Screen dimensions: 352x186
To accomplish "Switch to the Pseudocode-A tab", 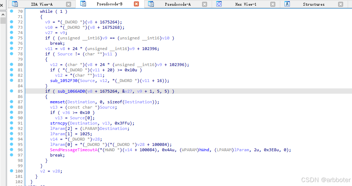I will pos(178,4).
